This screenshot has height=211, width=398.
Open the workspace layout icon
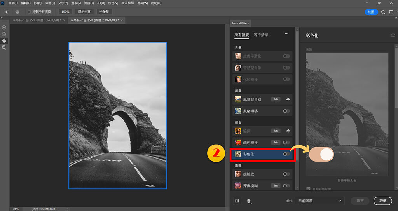coord(391,12)
